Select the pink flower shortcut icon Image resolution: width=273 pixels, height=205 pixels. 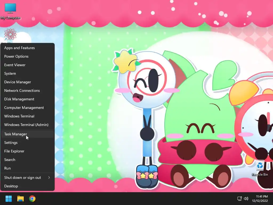click(x=10, y=35)
